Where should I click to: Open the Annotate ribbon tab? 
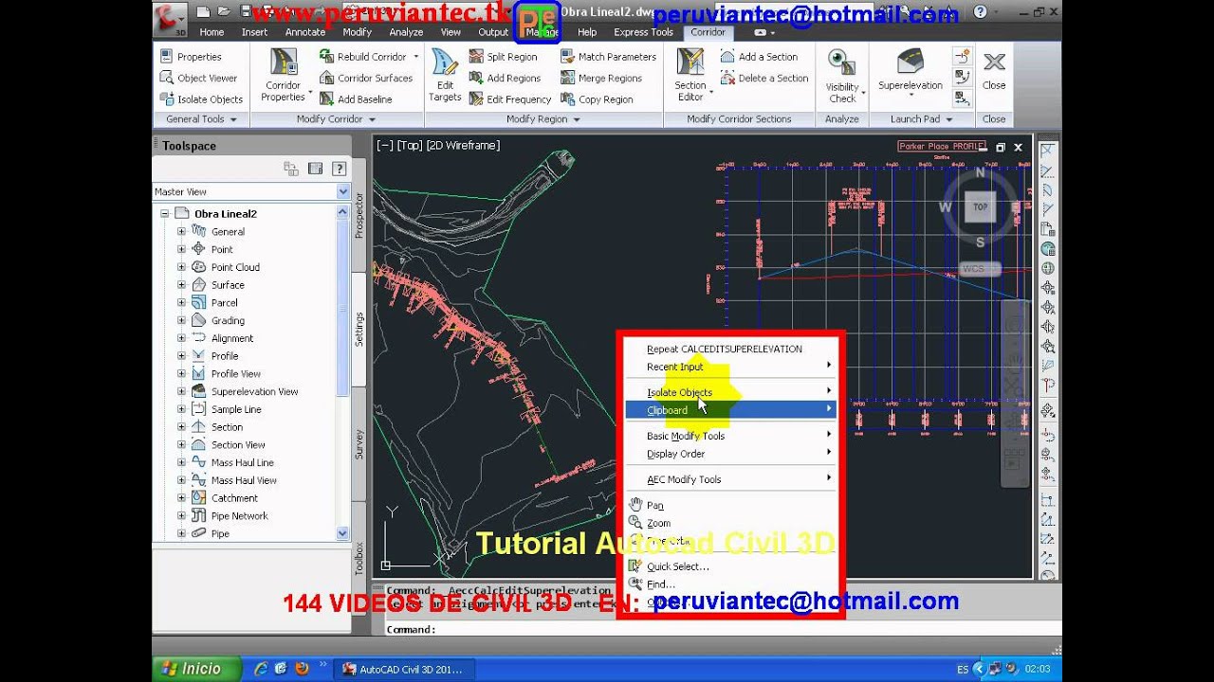(x=305, y=32)
